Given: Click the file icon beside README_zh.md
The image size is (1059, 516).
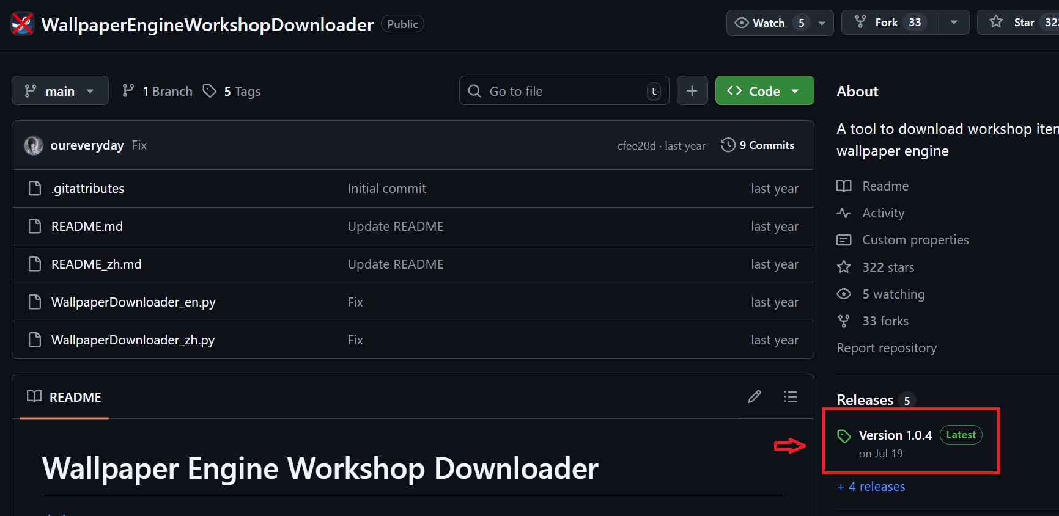Looking at the screenshot, I should coord(35,264).
